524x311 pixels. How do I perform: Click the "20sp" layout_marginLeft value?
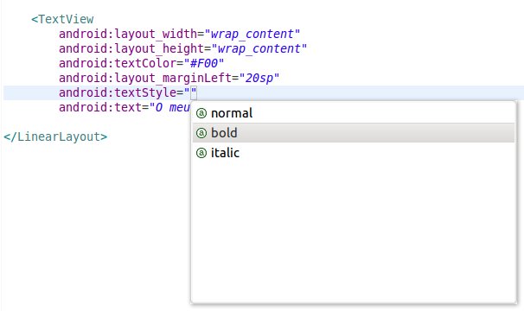(x=259, y=78)
